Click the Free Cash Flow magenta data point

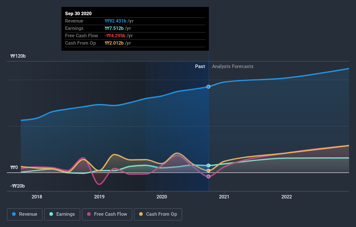(208, 176)
